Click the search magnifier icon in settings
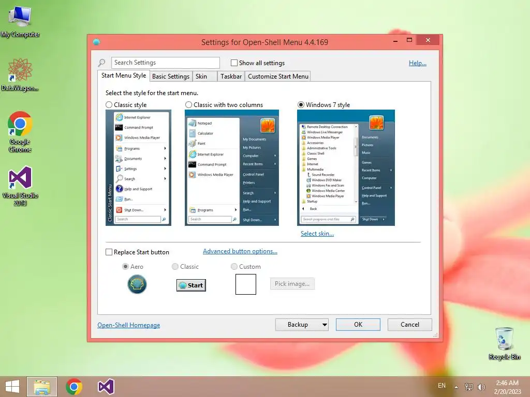Image resolution: width=530 pixels, height=397 pixels. (x=102, y=63)
